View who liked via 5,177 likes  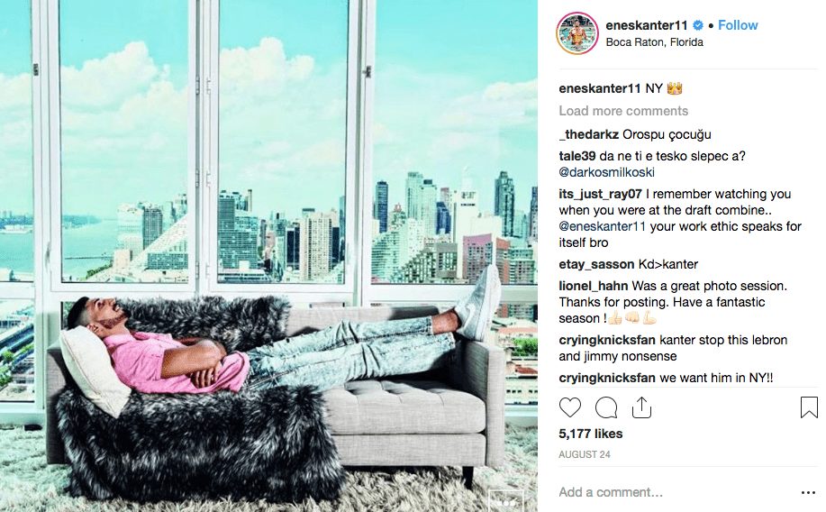coord(591,434)
